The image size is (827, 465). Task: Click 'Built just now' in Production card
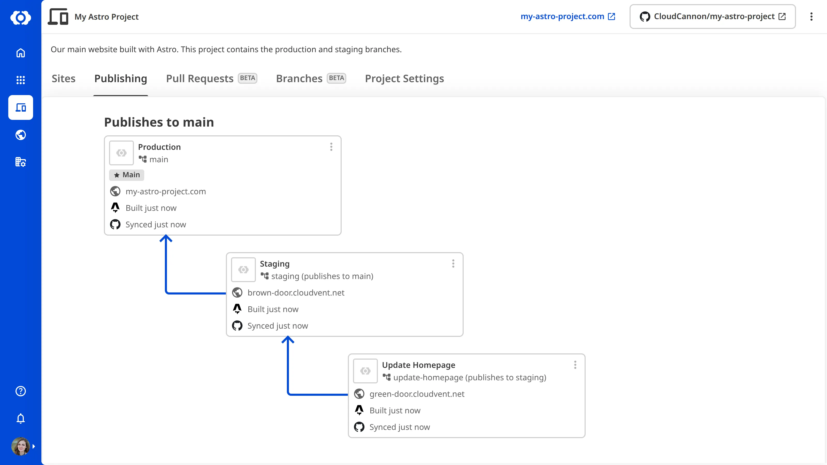click(x=151, y=208)
